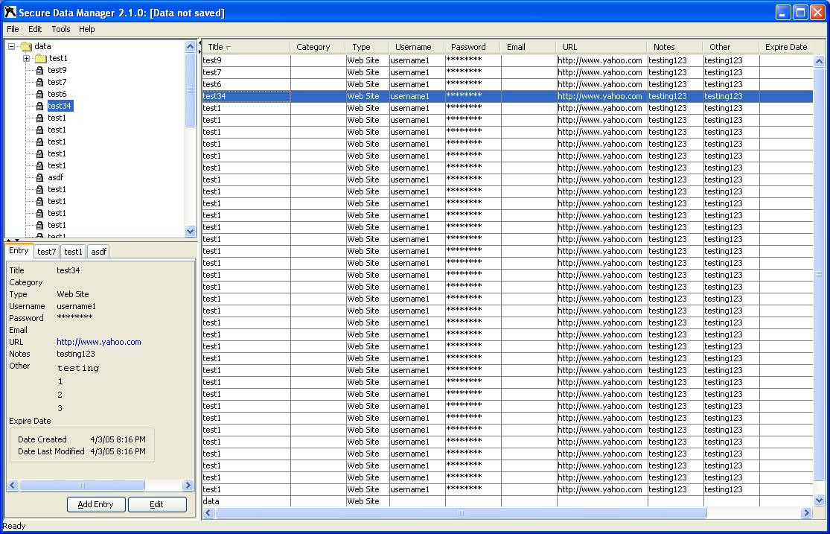Viewport: 830px width, 534px height.
Task: Select the test9 label in the tree
Action: (x=57, y=70)
